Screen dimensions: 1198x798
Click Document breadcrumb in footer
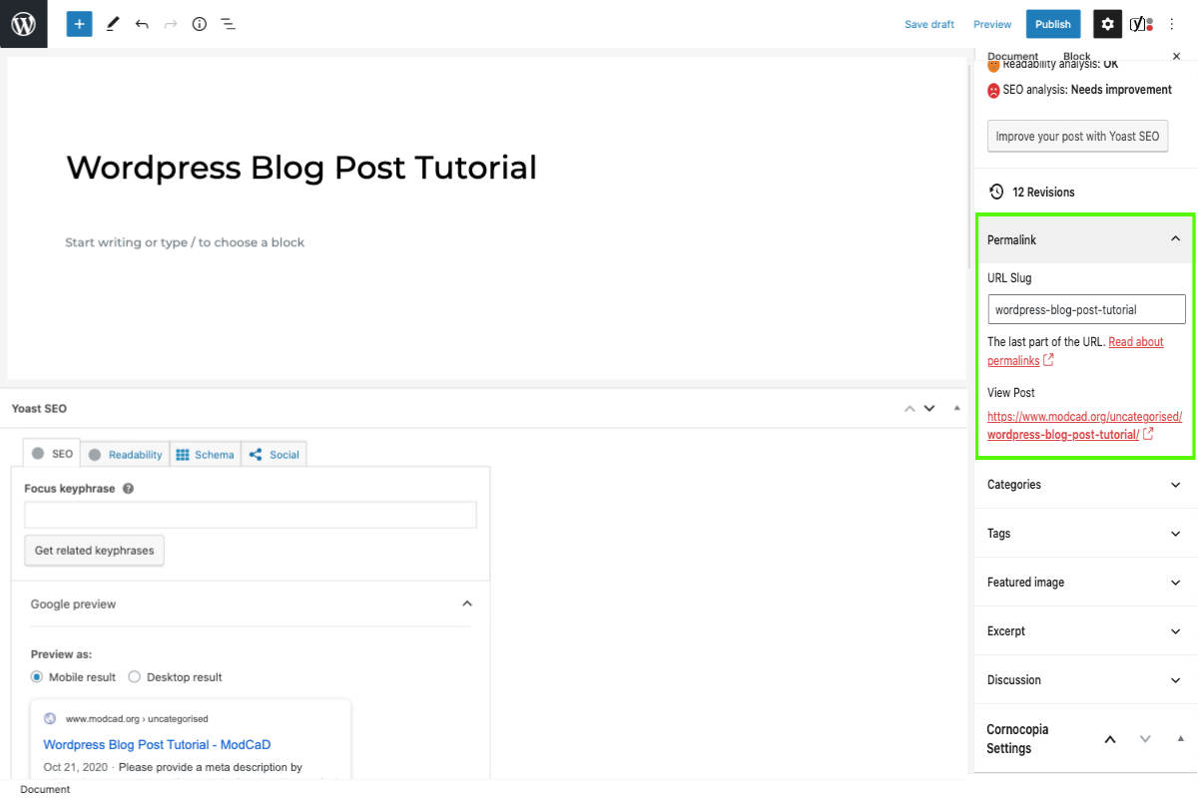[x=45, y=789]
